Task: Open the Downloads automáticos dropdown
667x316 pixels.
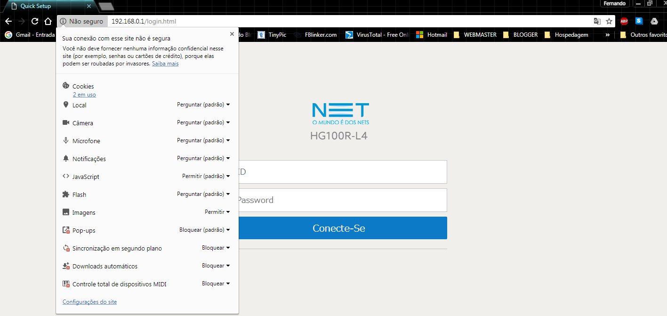Action: [216, 266]
